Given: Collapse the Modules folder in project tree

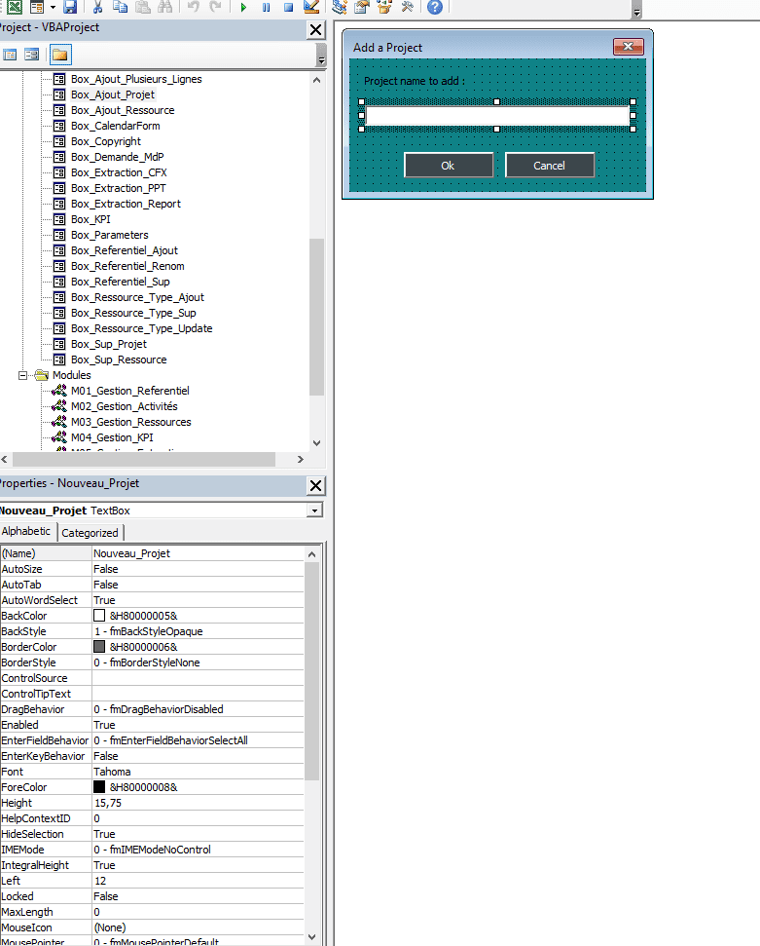Looking at the screenshot, I should click(x=23, y=375).
